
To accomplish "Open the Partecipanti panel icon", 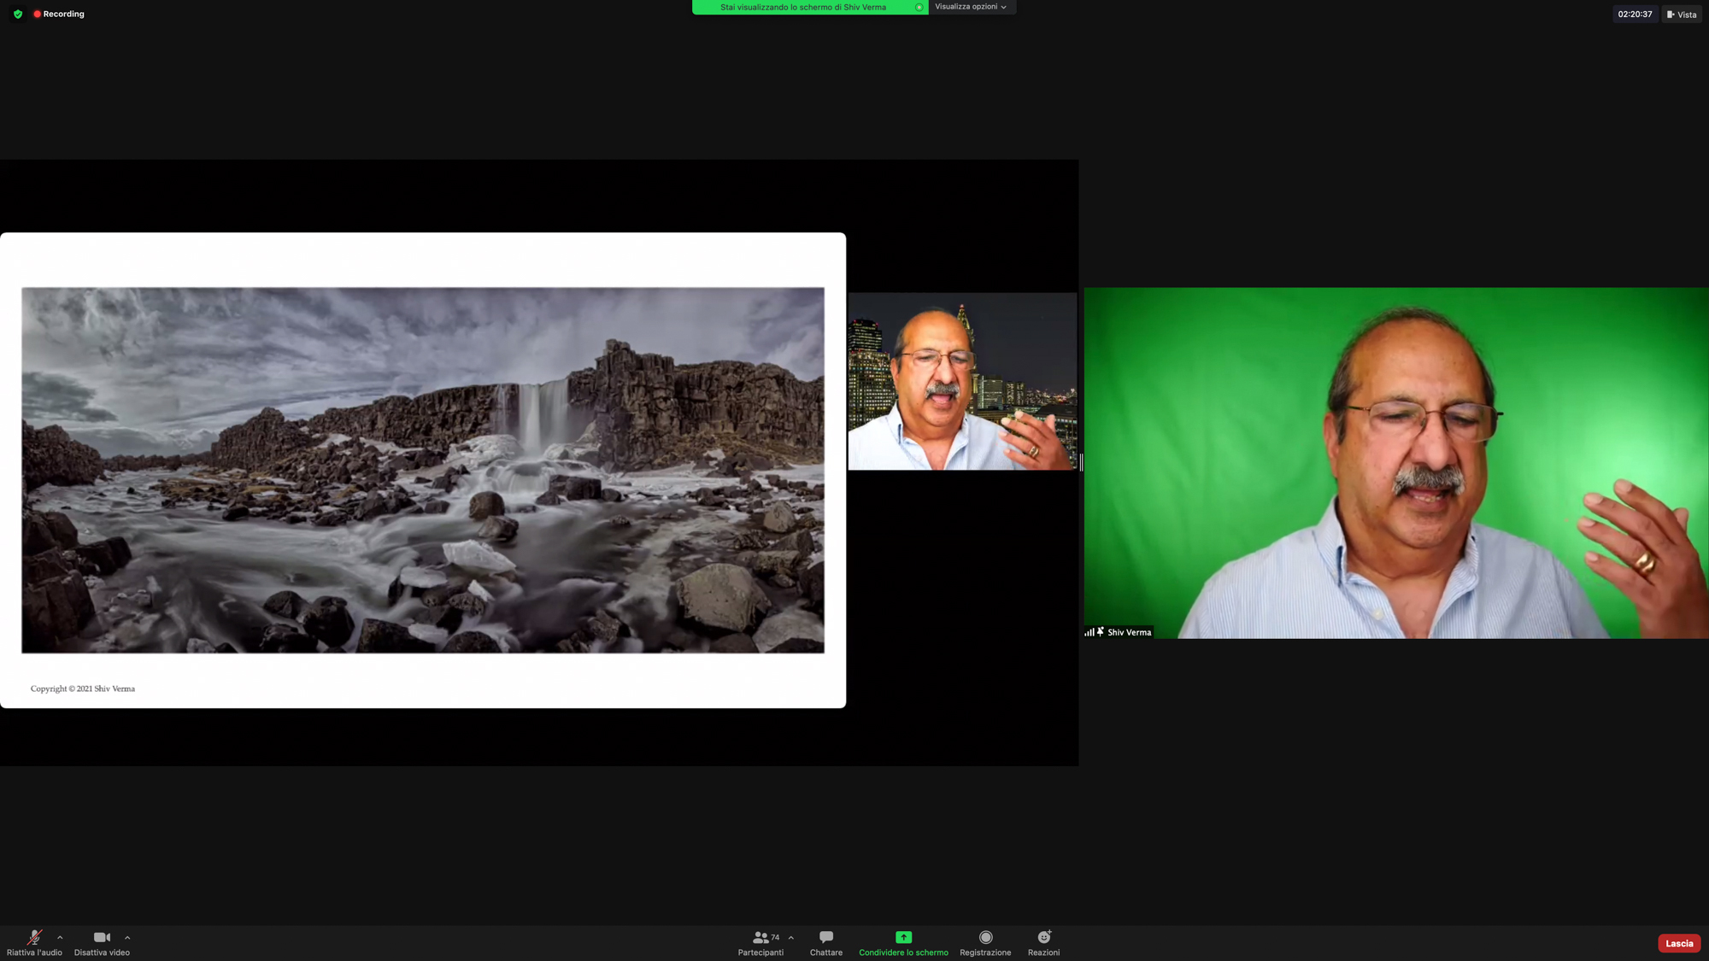I will tap(760, 938).
